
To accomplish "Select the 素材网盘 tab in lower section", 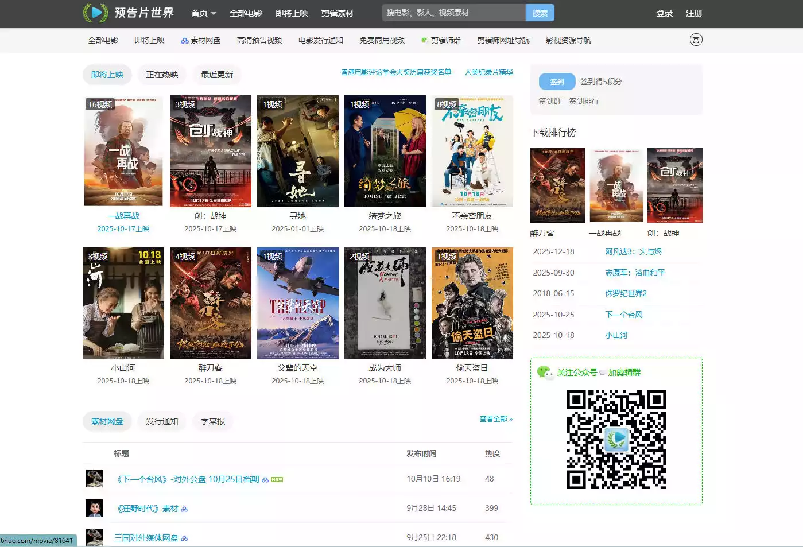I will [x=107, y=421].
